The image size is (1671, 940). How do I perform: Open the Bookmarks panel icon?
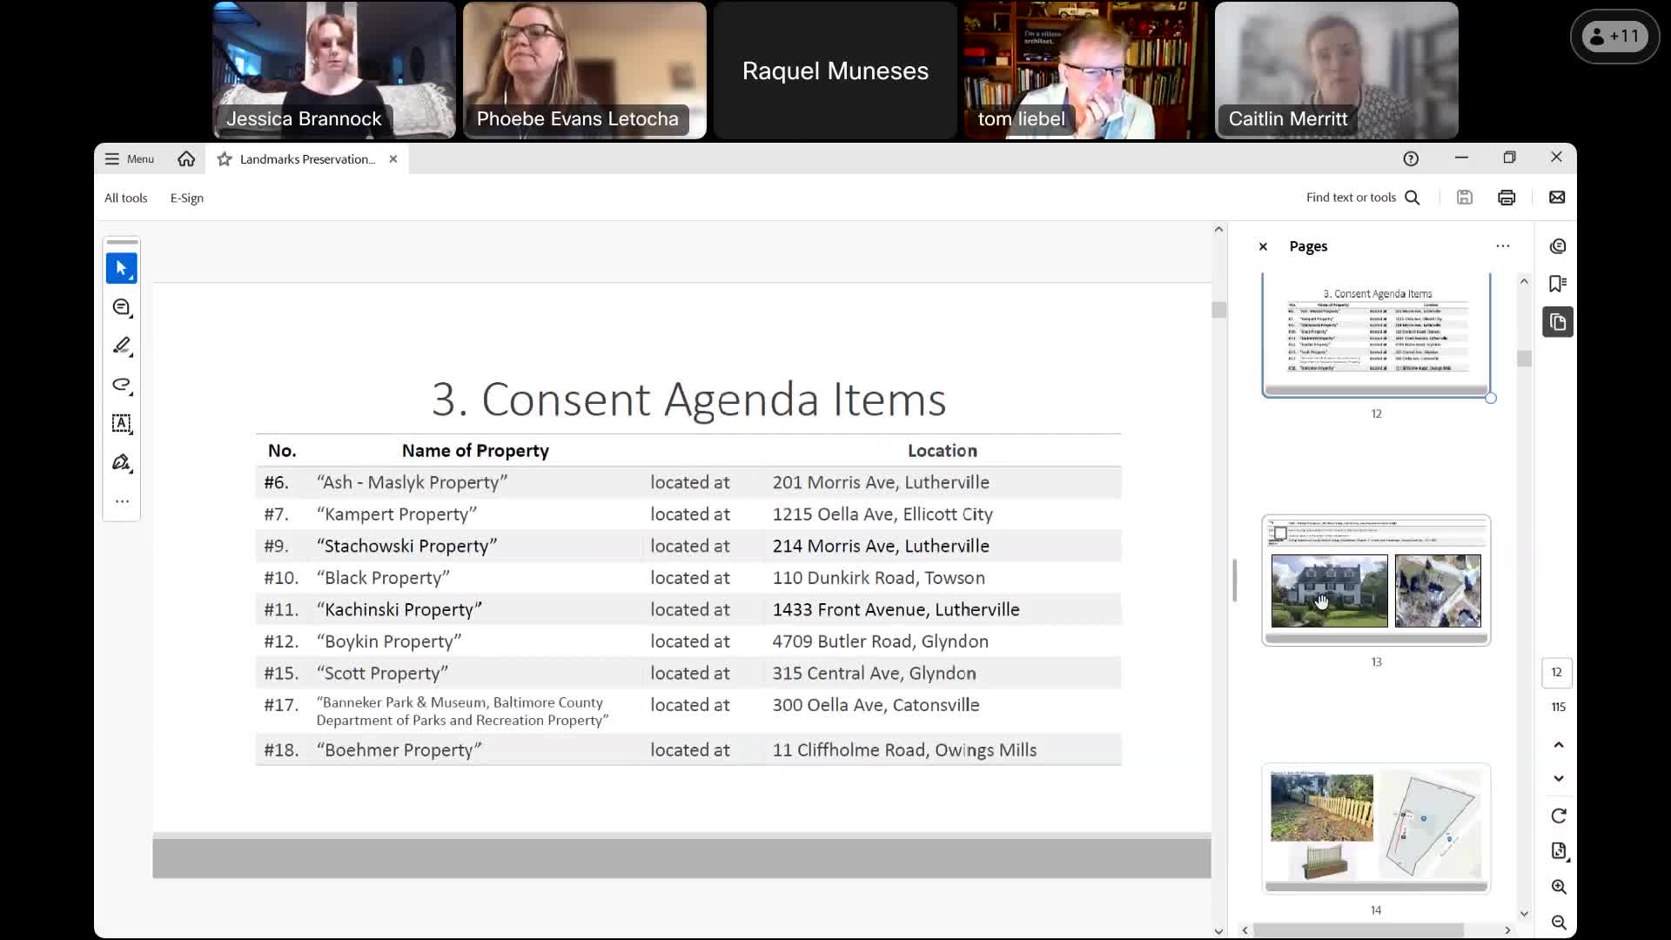(x=1558, y=284)
